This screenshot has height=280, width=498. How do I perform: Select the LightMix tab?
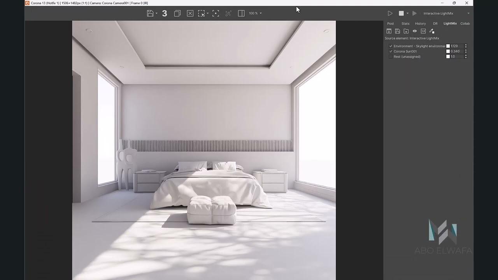pyautogui.click(x=450, y=23)
